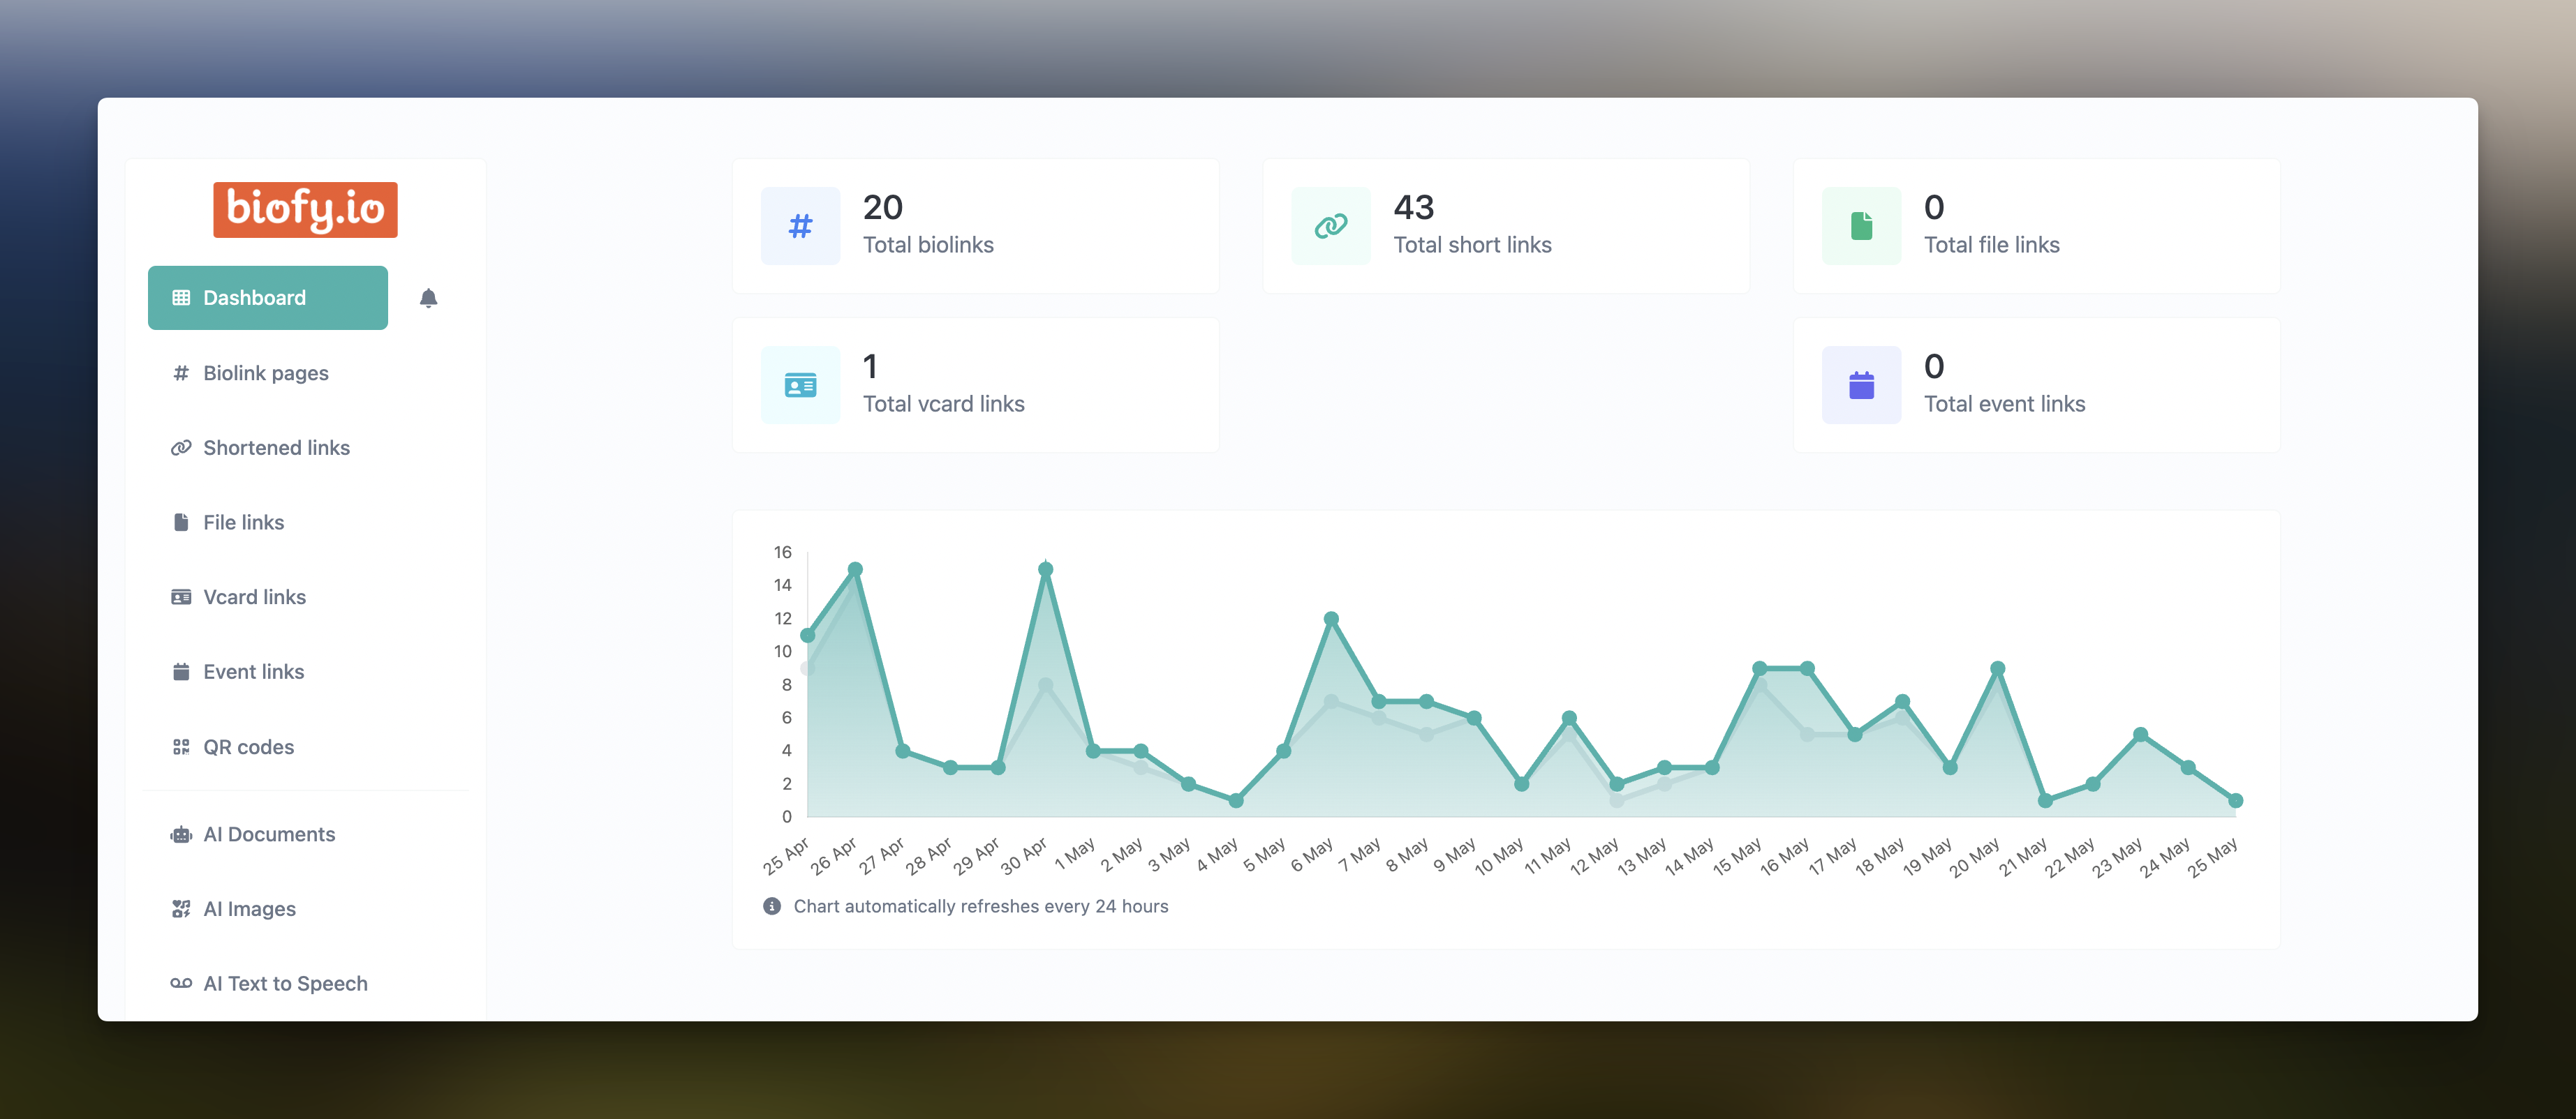This screenshot has height=1119, width=2576.
Task: Click the AI Text to Speech voicemail icon
Action: 181,983
